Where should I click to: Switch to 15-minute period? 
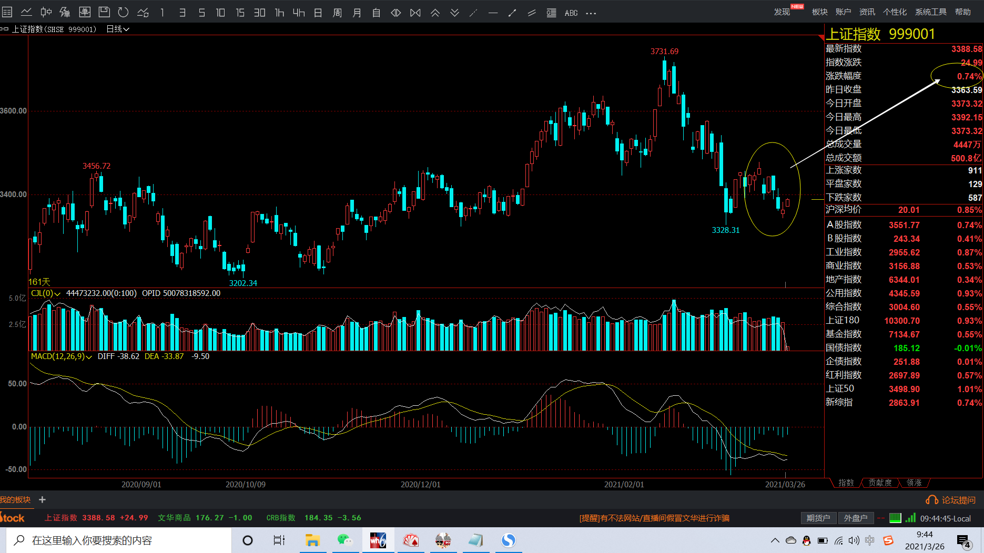tap(240, 12)
